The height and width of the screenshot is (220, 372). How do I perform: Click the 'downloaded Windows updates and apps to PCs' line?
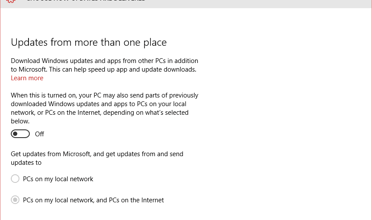[99, 104]
